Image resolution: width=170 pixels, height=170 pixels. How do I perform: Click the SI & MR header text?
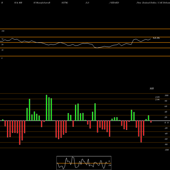click(18, 3)
